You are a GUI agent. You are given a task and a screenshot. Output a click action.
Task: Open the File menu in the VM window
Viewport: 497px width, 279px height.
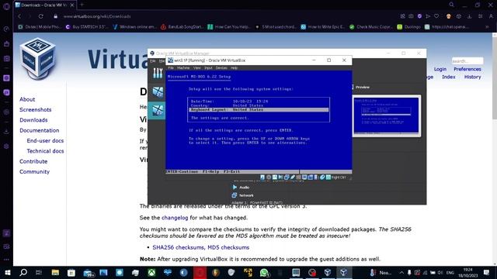(171, 67)
